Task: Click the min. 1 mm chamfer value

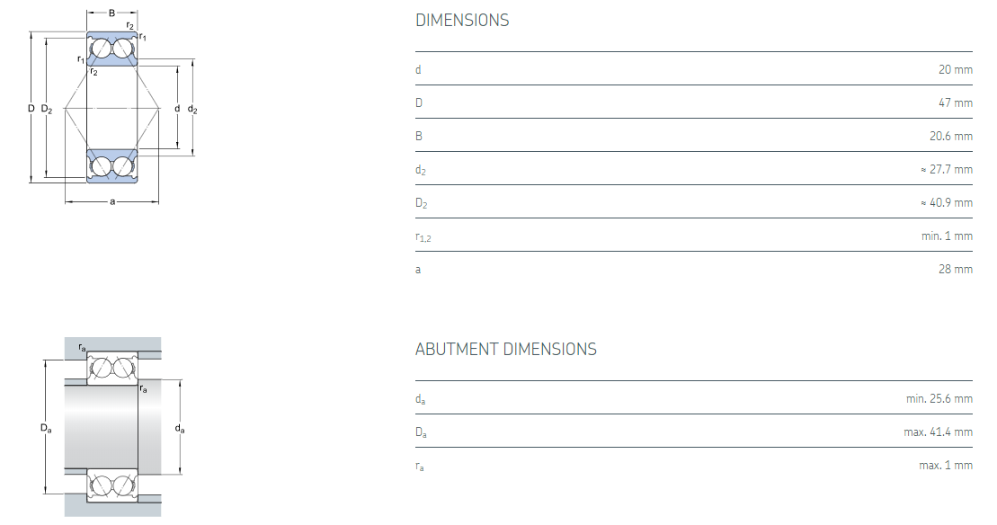Action: pos(948,236)
